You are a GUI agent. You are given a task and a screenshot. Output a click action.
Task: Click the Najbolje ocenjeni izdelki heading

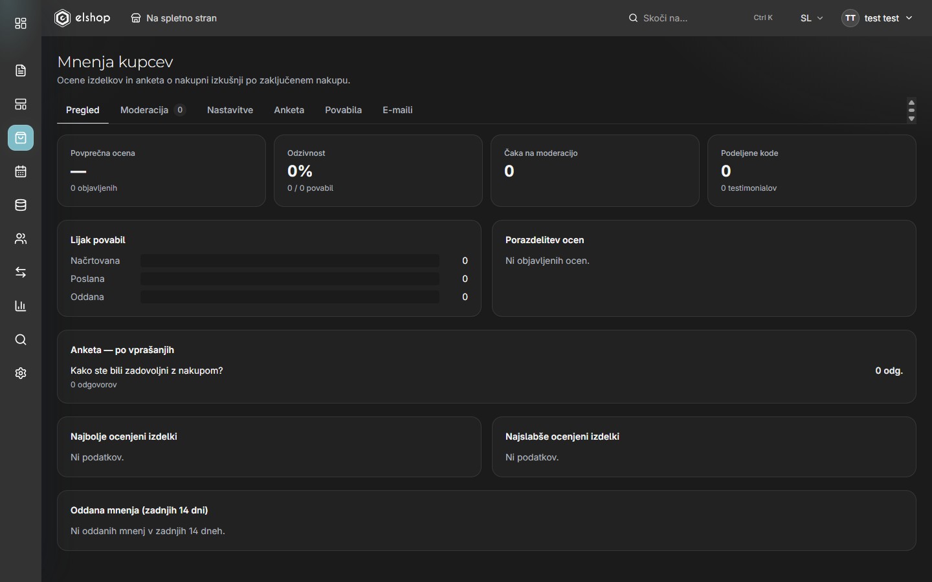pyautogui.click(x=124, y=436)
